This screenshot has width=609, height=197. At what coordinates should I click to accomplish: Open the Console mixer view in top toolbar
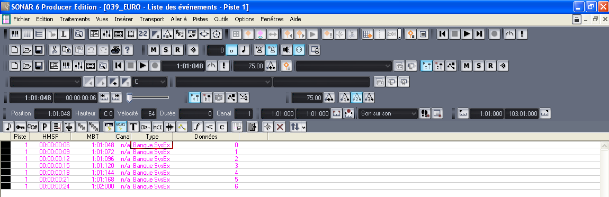tap(106, 34)
